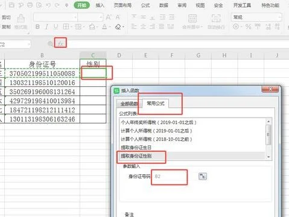Click the distributed alignment icon
Viewport: 289px width, 217px height.
coord(171,27)
